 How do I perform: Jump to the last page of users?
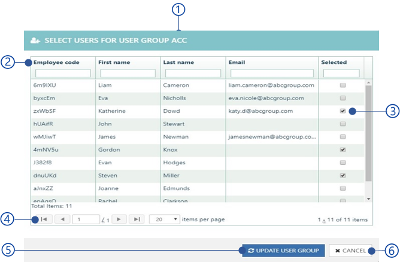(137, 219)
